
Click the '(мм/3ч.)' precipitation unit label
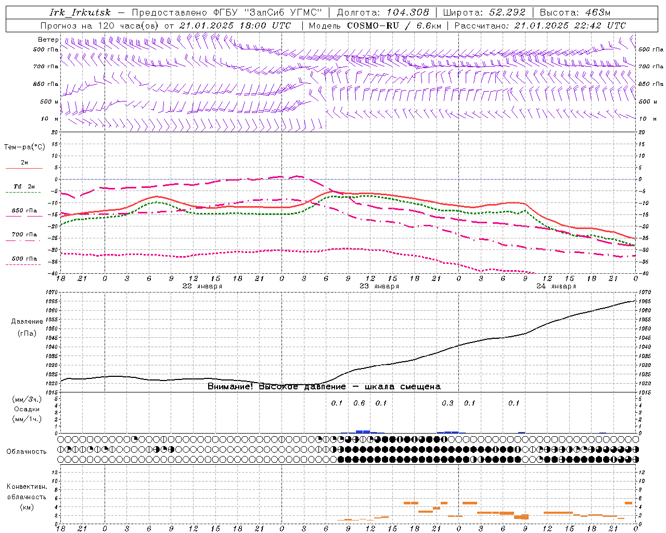[27, 399]
